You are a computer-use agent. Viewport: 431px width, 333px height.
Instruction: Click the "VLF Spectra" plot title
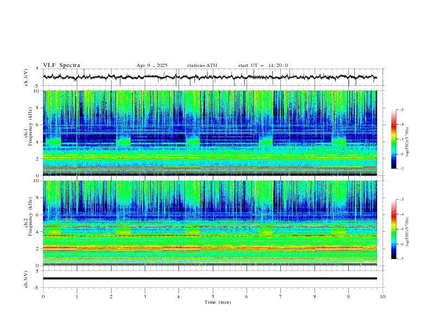point(61,65)
